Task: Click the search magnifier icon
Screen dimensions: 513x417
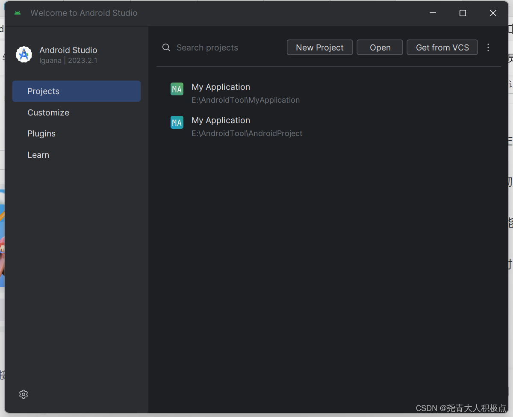Action: (166, 47)
